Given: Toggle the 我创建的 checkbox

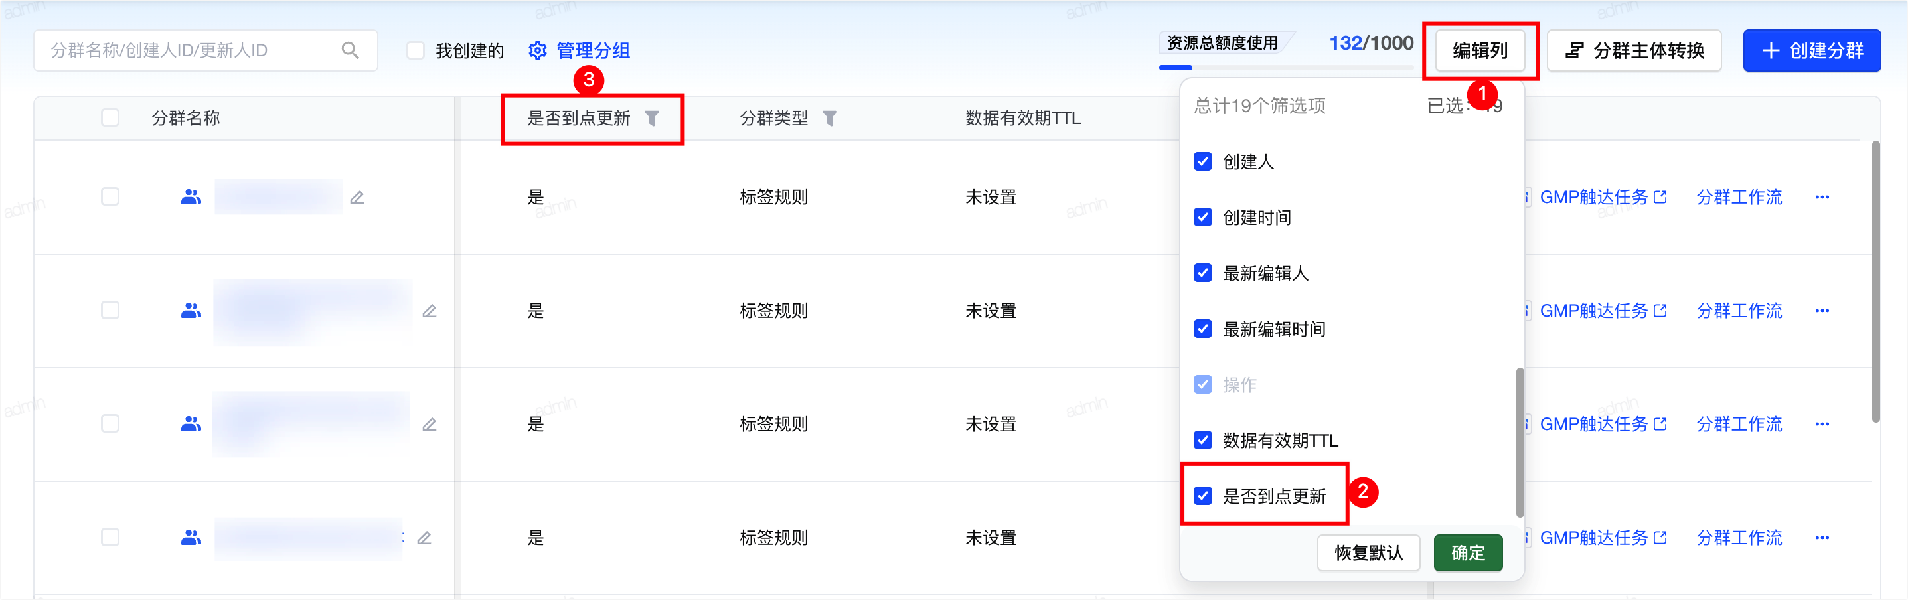Looking at the screenshot, I should pos(416,50).
